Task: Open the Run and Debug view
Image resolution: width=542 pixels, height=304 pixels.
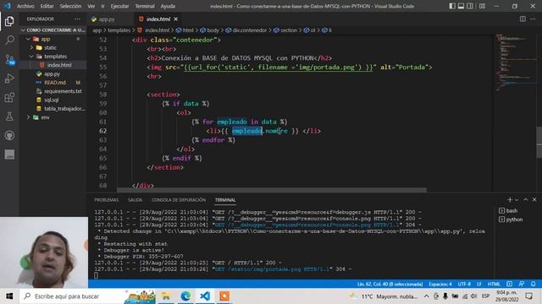Action: [x=9, y=79]
